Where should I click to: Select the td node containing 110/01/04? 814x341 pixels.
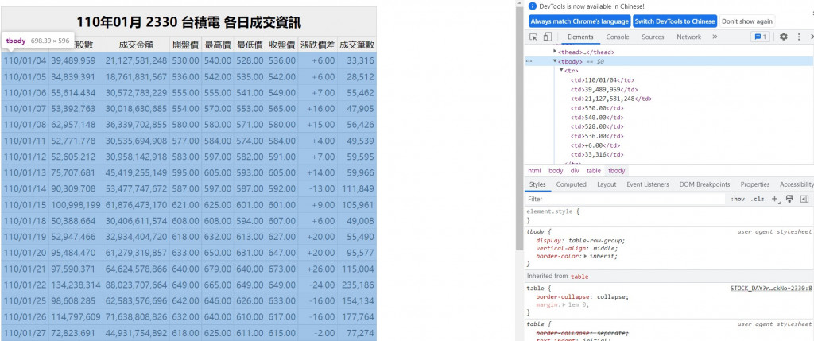pos(603,80)
